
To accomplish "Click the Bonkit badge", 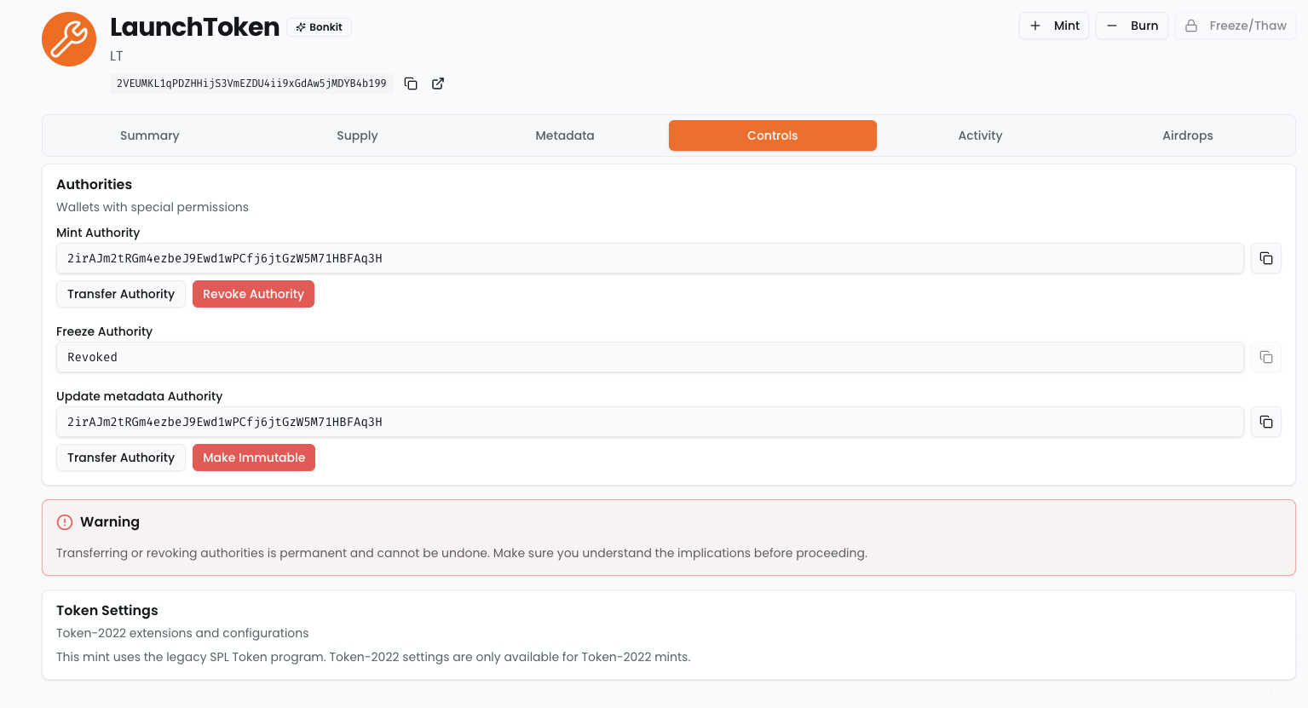I will [x=320, y=27].
